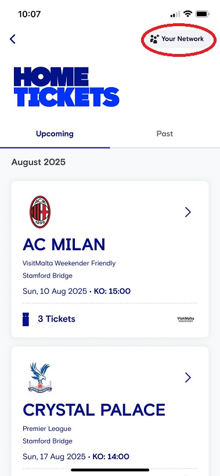Select the Upcoming tab
The width and height of the screenshot is (220, 476).
click(55, 134)
